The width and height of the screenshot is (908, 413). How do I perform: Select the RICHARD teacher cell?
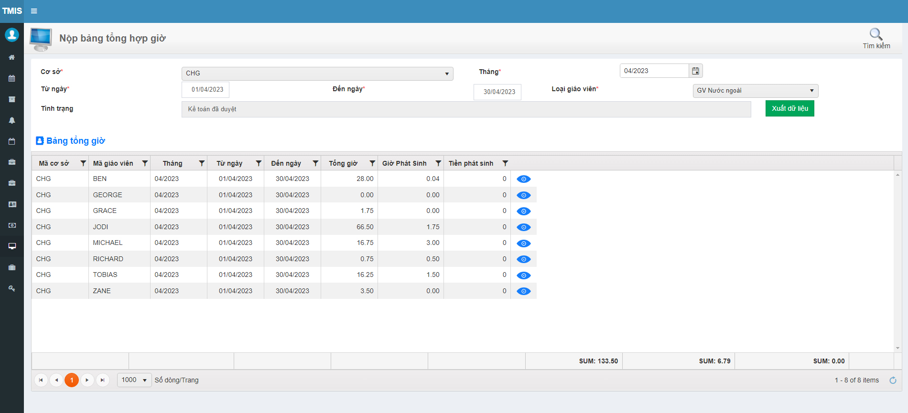pos(119,259)
